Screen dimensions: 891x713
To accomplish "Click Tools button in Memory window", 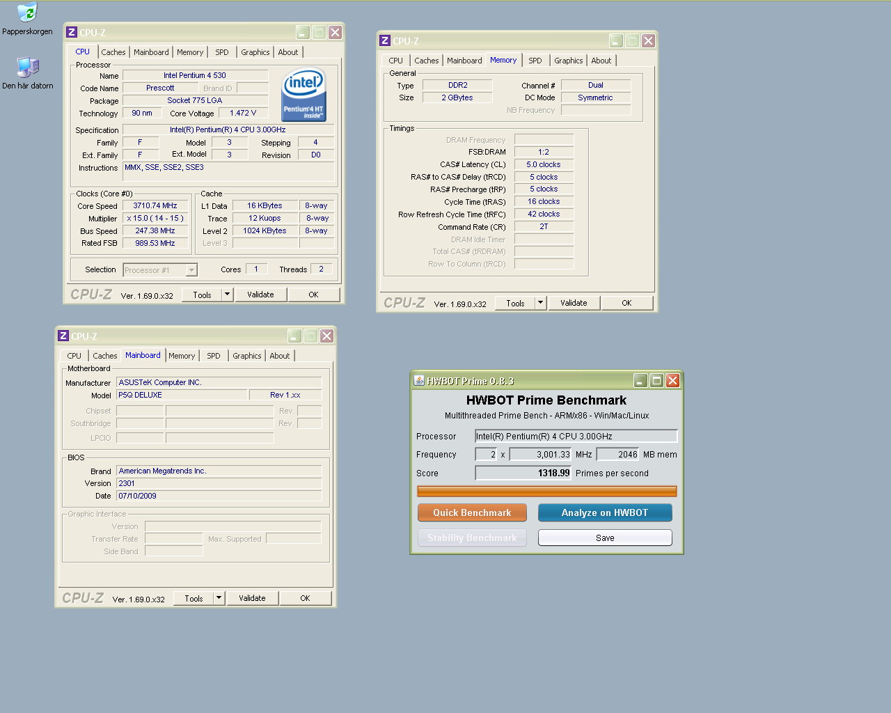I will click(x=515, y=303).
